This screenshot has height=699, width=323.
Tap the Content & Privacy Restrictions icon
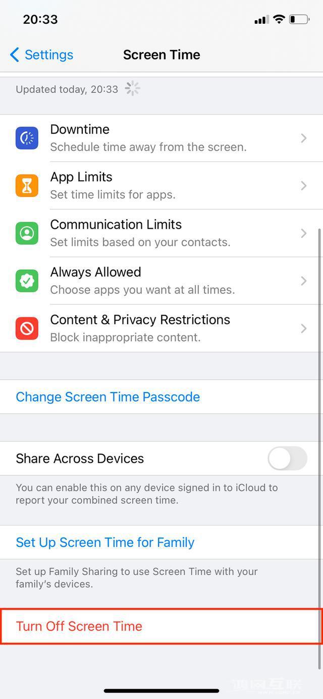coord(27,329)
